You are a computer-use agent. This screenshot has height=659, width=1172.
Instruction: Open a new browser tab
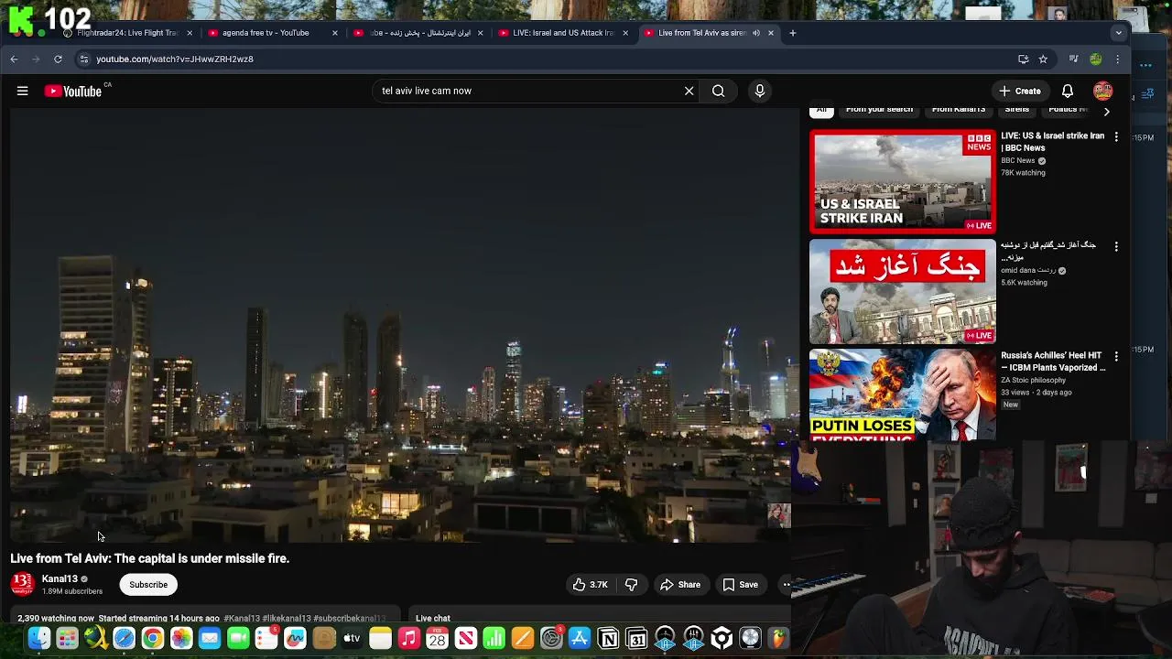[793, 33]
